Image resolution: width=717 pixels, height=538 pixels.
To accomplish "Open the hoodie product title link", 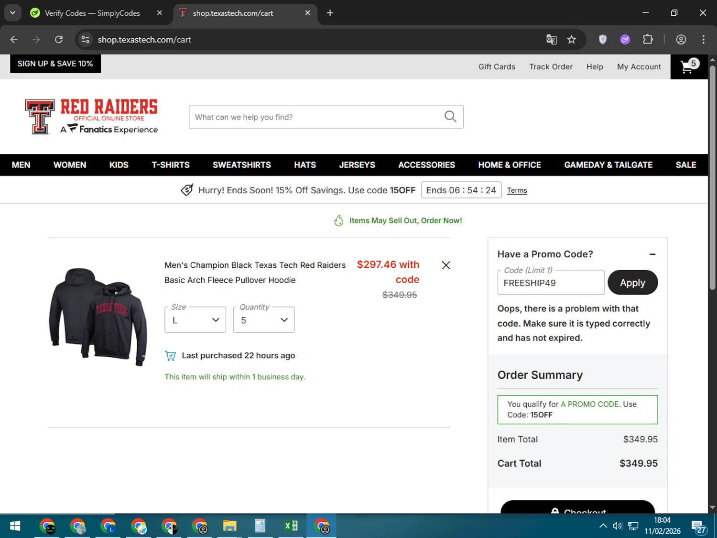I will click(255, 273).
